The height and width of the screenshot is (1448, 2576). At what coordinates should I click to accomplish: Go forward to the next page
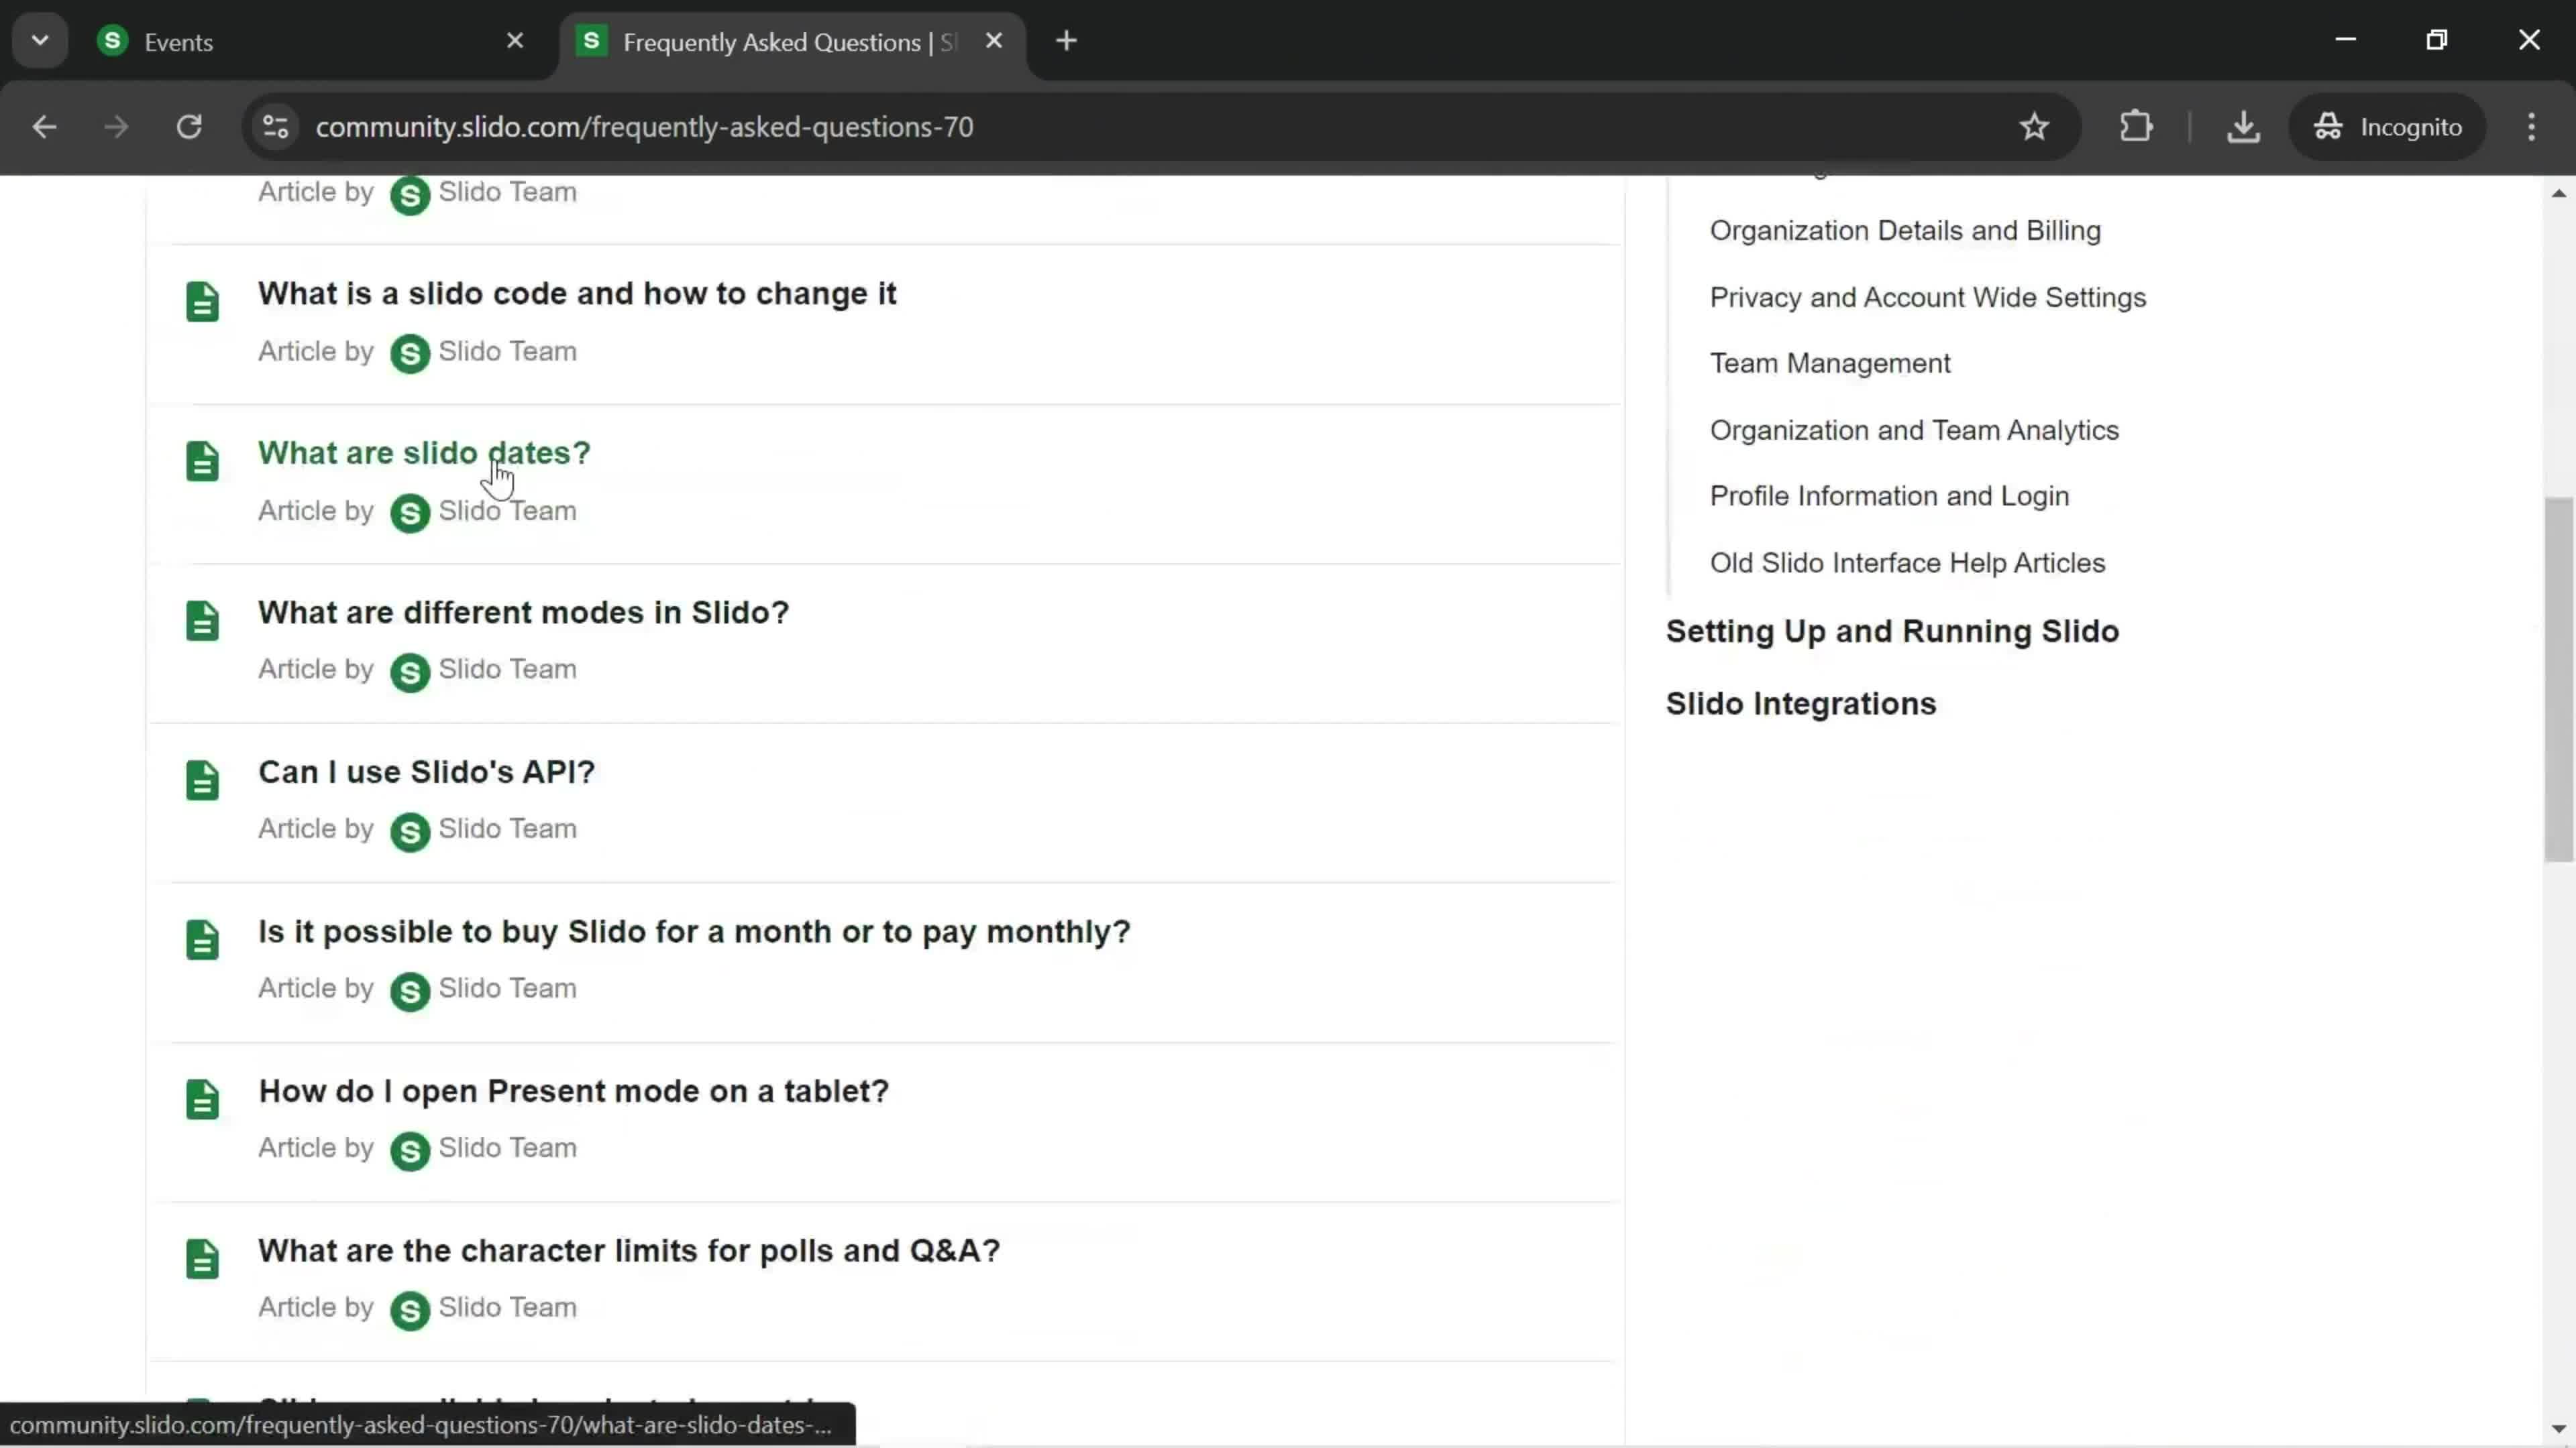pos(116,127)
